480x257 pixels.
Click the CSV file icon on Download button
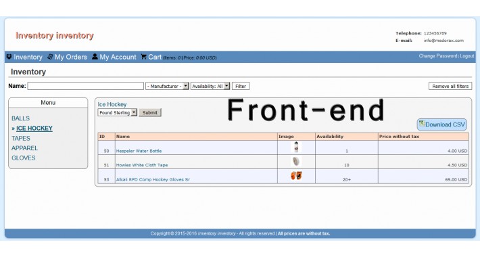coord(422,123)
